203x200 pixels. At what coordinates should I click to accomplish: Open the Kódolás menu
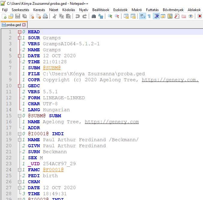point(69,10)
